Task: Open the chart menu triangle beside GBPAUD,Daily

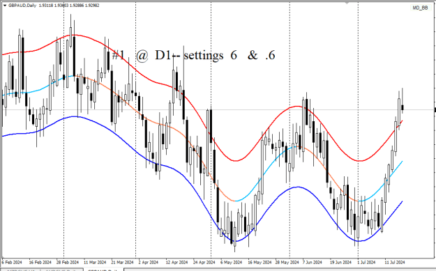Action: click(x=5, y=6)
